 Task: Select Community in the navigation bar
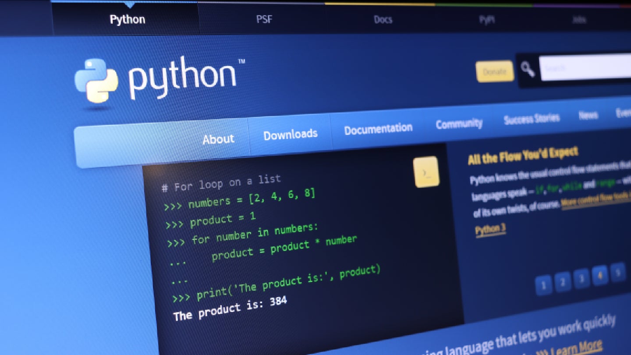[459, 124]
